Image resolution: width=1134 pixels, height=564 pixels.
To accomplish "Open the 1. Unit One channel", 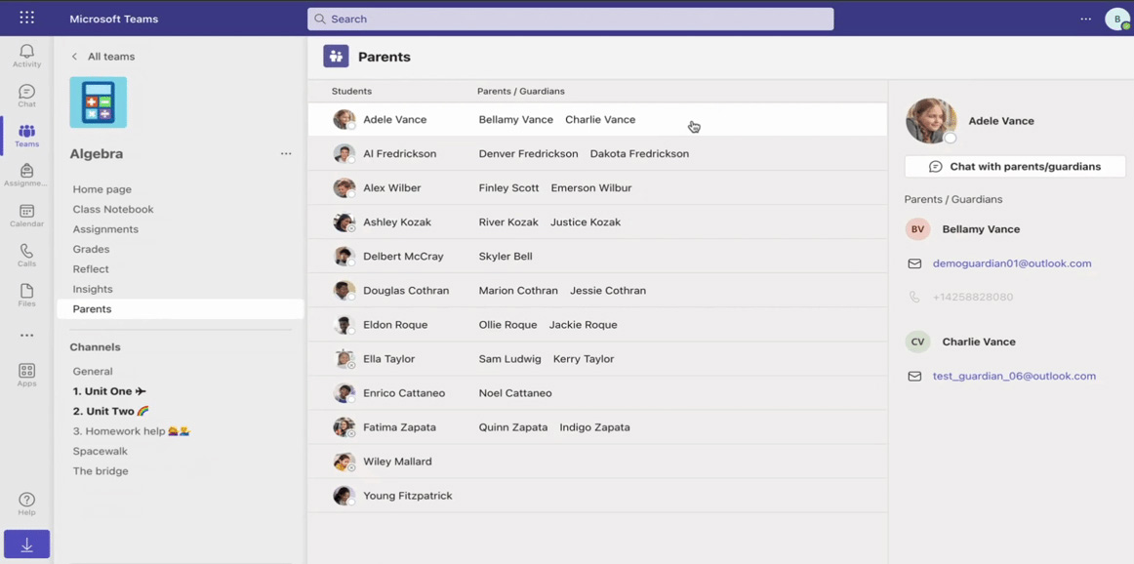I will point(109,391).
